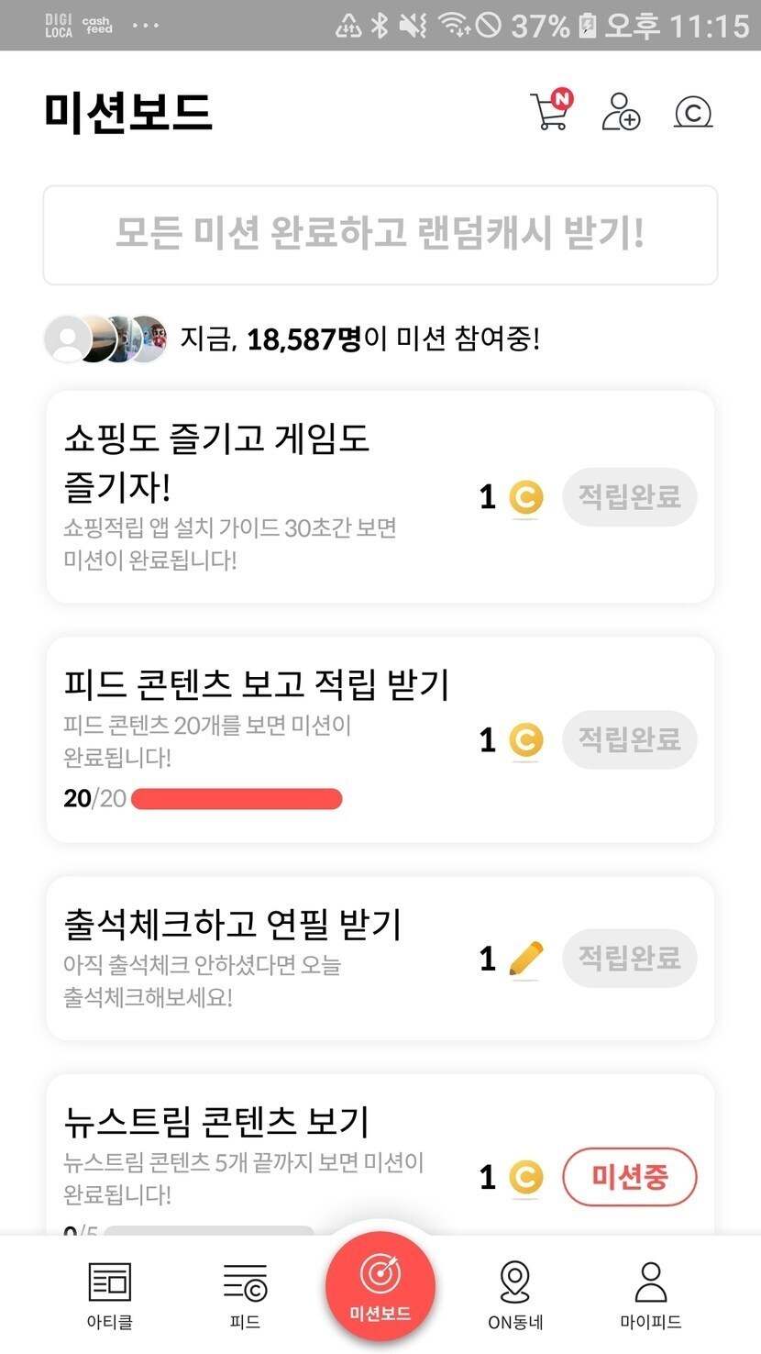This screenshot has width=761, height=1354.
Task: Tap the participant profile avatars
Action: point(106,339)
